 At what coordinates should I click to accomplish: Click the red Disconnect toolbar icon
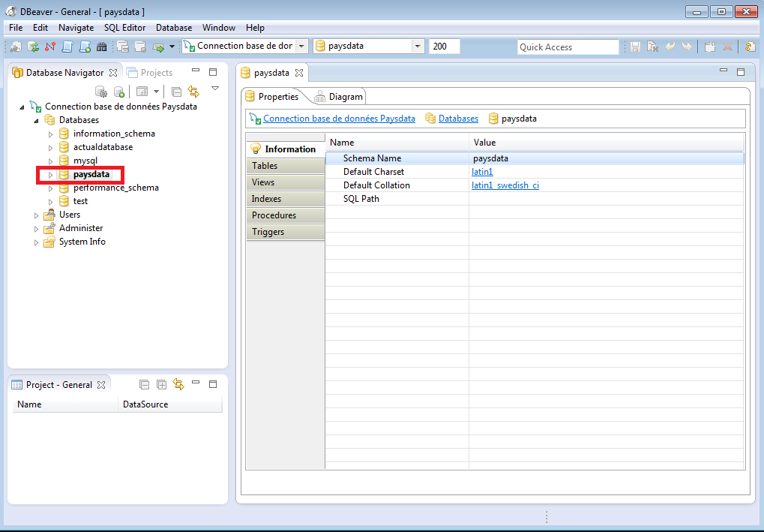click(49, 47)
